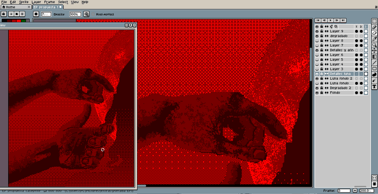
Task: Enable the Pixel-perfect checkbox
Action: [94, 14]
